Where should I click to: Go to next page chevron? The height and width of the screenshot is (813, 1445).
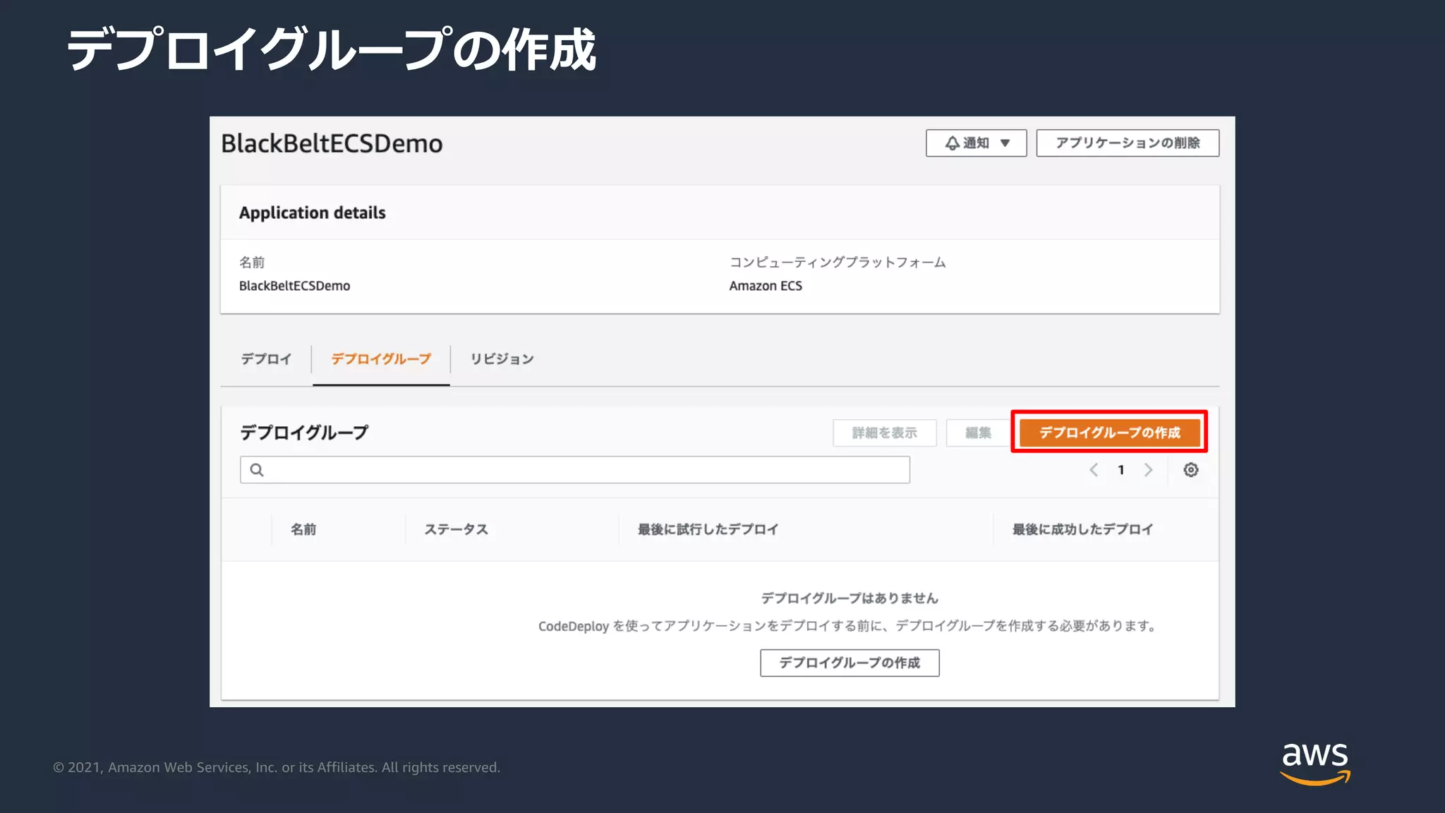pyautogui.click(x=1148, y=470)
